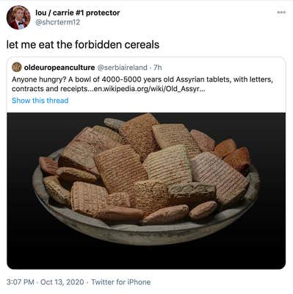The width and height of the screenshot is (293, 294).
Task: Click the pinkish tablet on bowl's right side
Action: [219, 175]
